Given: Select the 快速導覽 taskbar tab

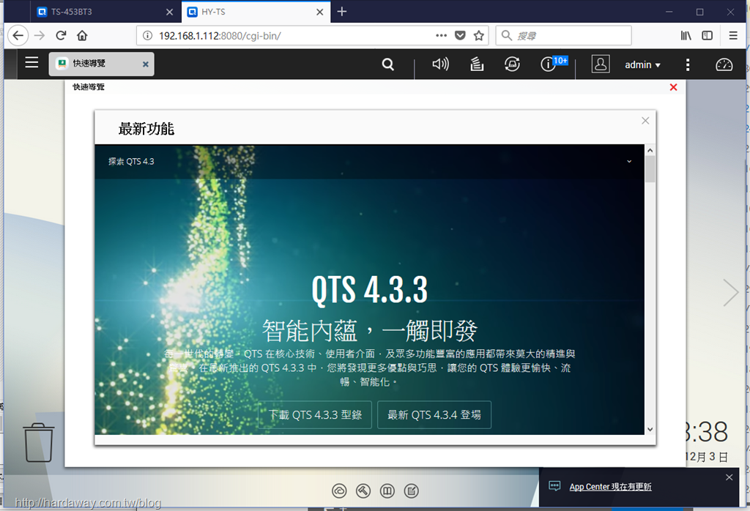Looking at the screenshot, I should 101,64.
